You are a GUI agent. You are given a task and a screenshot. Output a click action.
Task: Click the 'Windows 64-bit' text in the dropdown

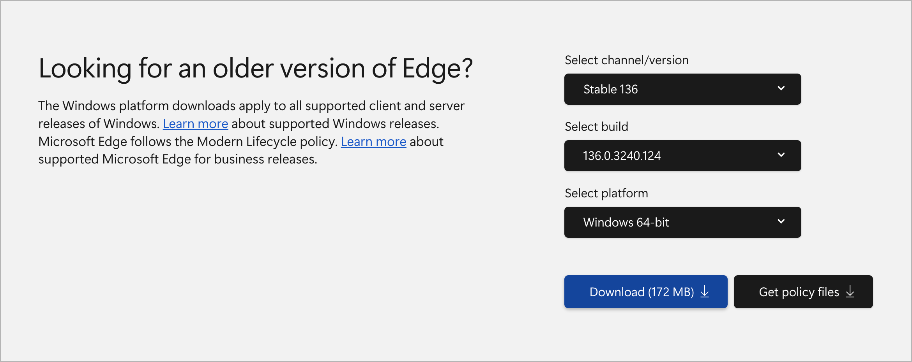coord(626,223)
